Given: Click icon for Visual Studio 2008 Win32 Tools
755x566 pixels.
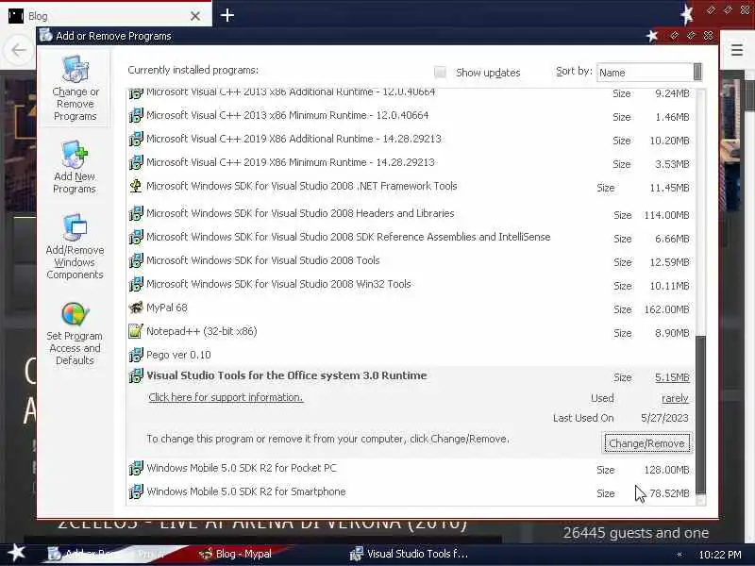Looking at the screenshot, I should (x=136, y=284).
